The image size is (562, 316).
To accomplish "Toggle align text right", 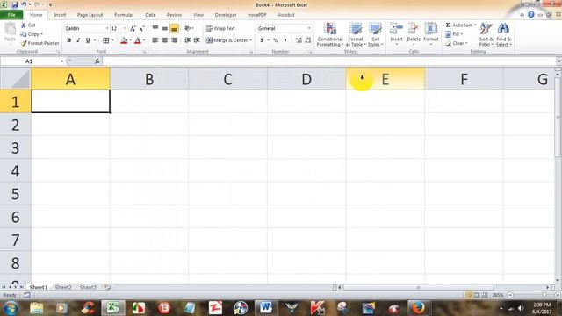I will [174, 40].
